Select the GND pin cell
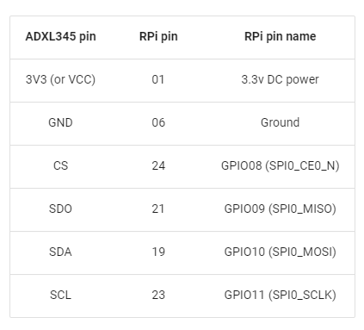This screenshot has height=330, width=364. (x=60, y=122)
